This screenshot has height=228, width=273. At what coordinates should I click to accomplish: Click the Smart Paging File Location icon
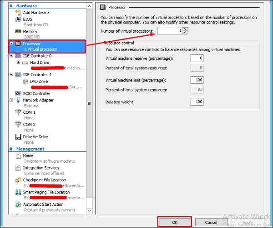pyautogui.click(x=18, y=192)
